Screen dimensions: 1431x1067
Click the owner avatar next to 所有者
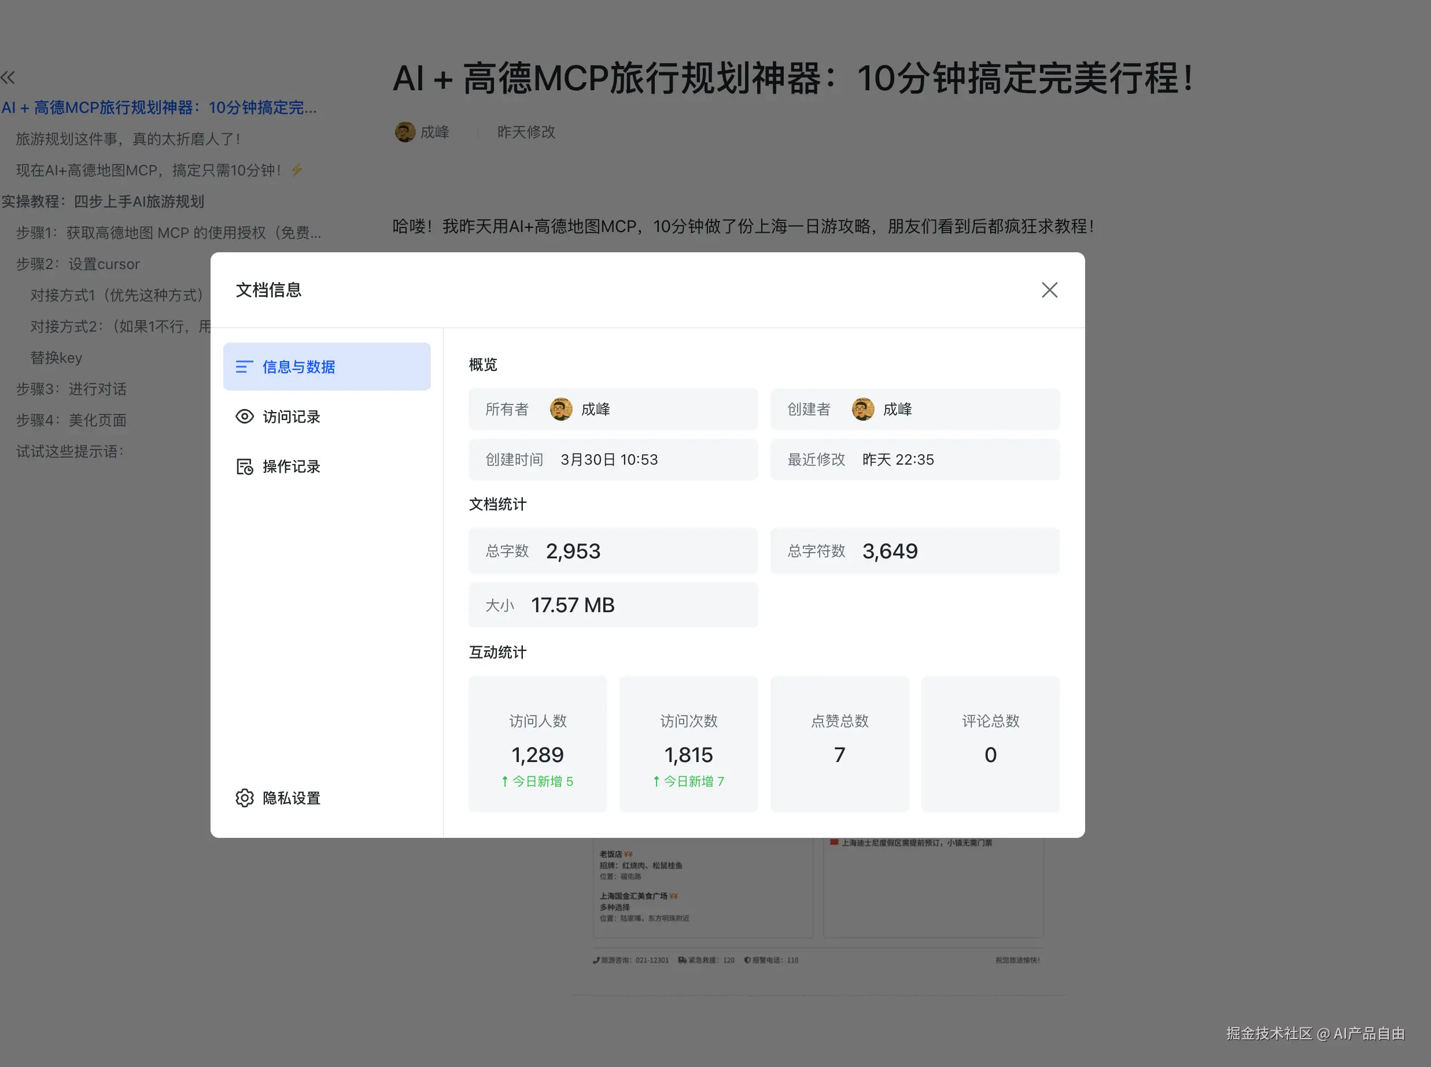(560, 409)
